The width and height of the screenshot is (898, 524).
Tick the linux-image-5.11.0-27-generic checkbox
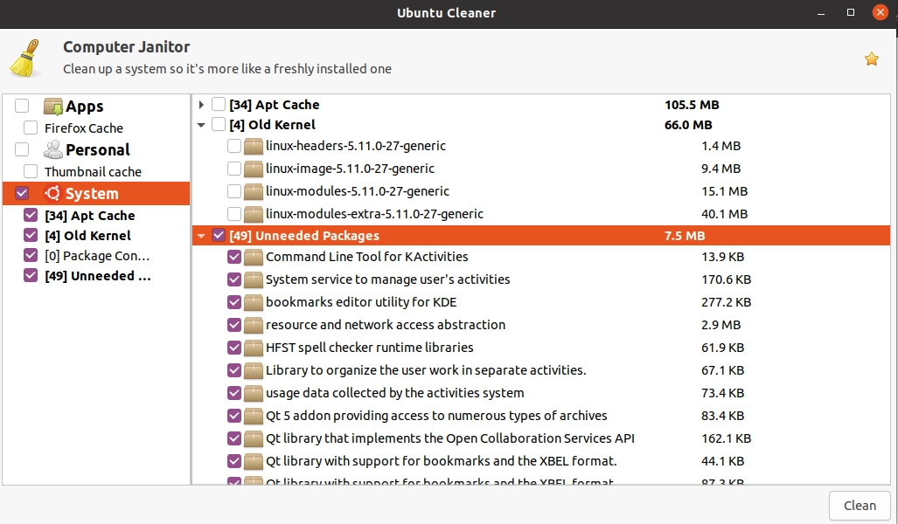234,169
